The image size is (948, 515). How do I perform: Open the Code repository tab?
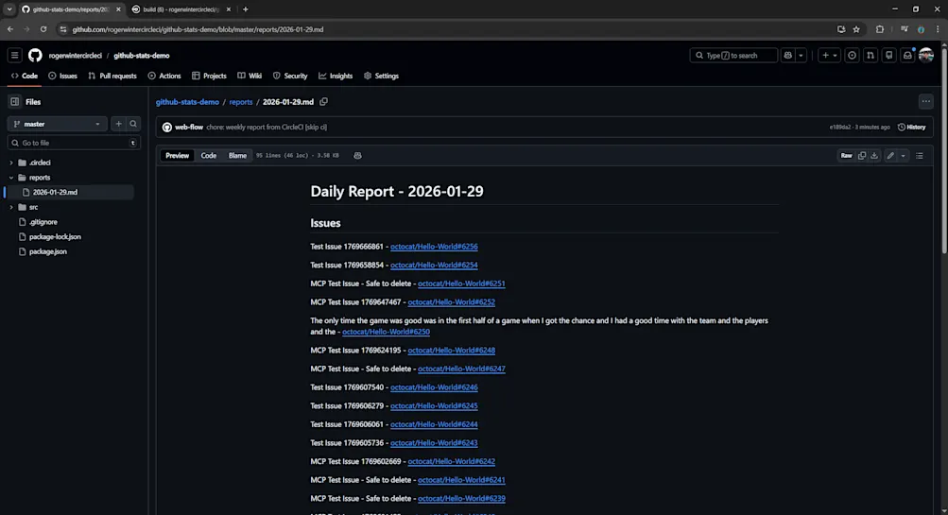coord(25,77)
